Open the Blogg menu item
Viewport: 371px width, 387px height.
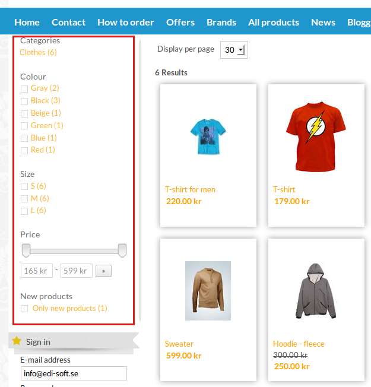[359, 23]
